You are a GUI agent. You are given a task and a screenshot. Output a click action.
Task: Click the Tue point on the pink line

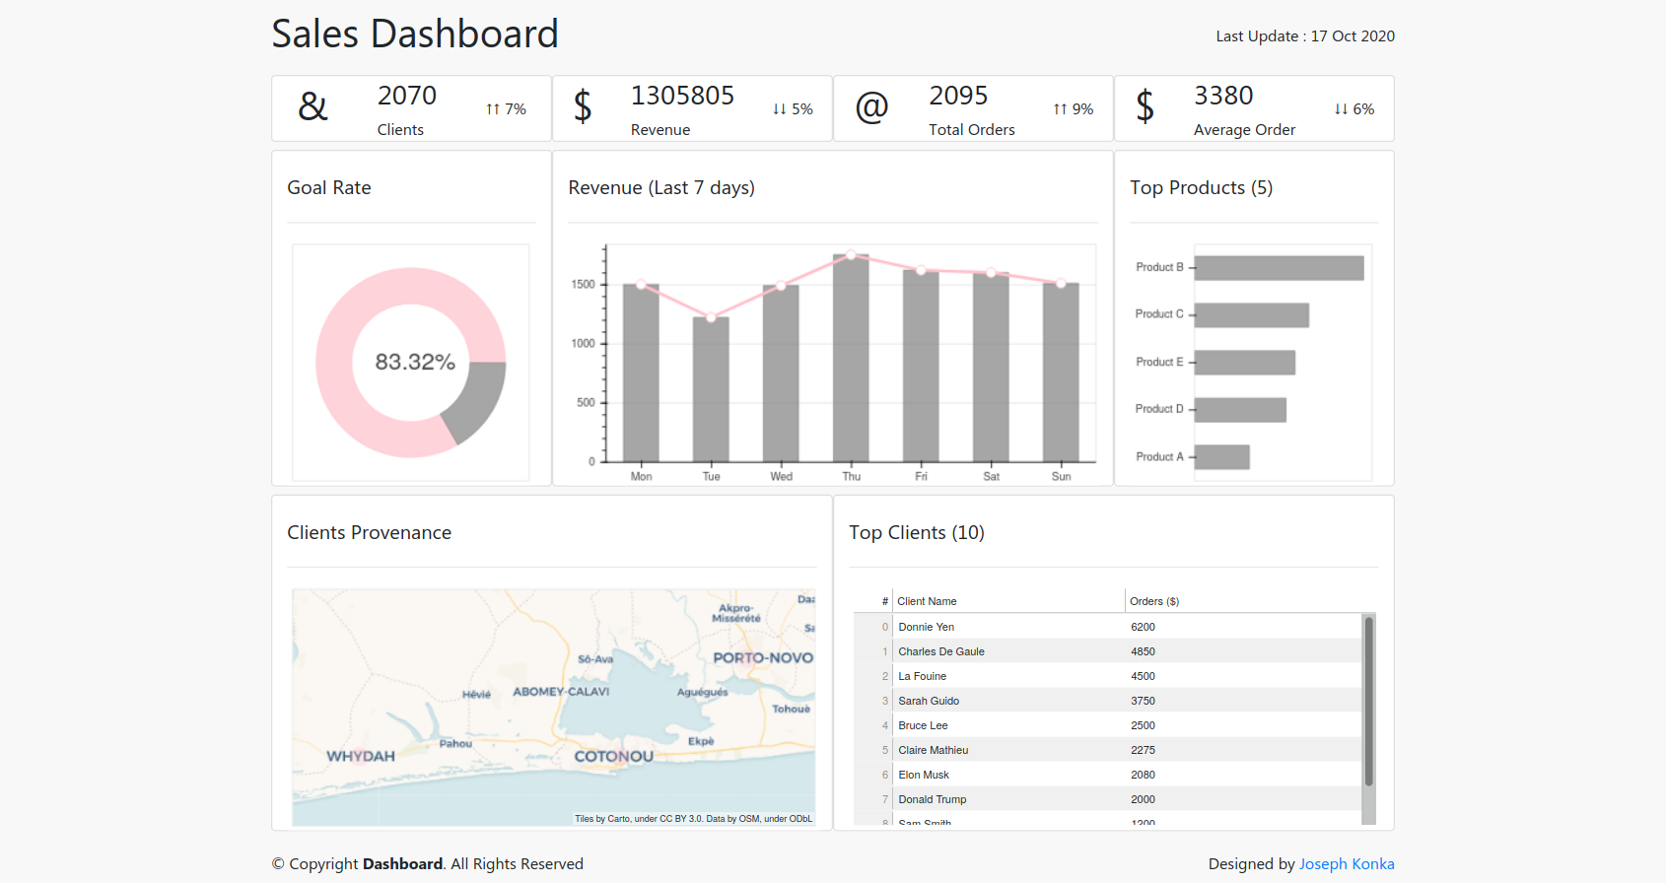[x=711, y=317]
